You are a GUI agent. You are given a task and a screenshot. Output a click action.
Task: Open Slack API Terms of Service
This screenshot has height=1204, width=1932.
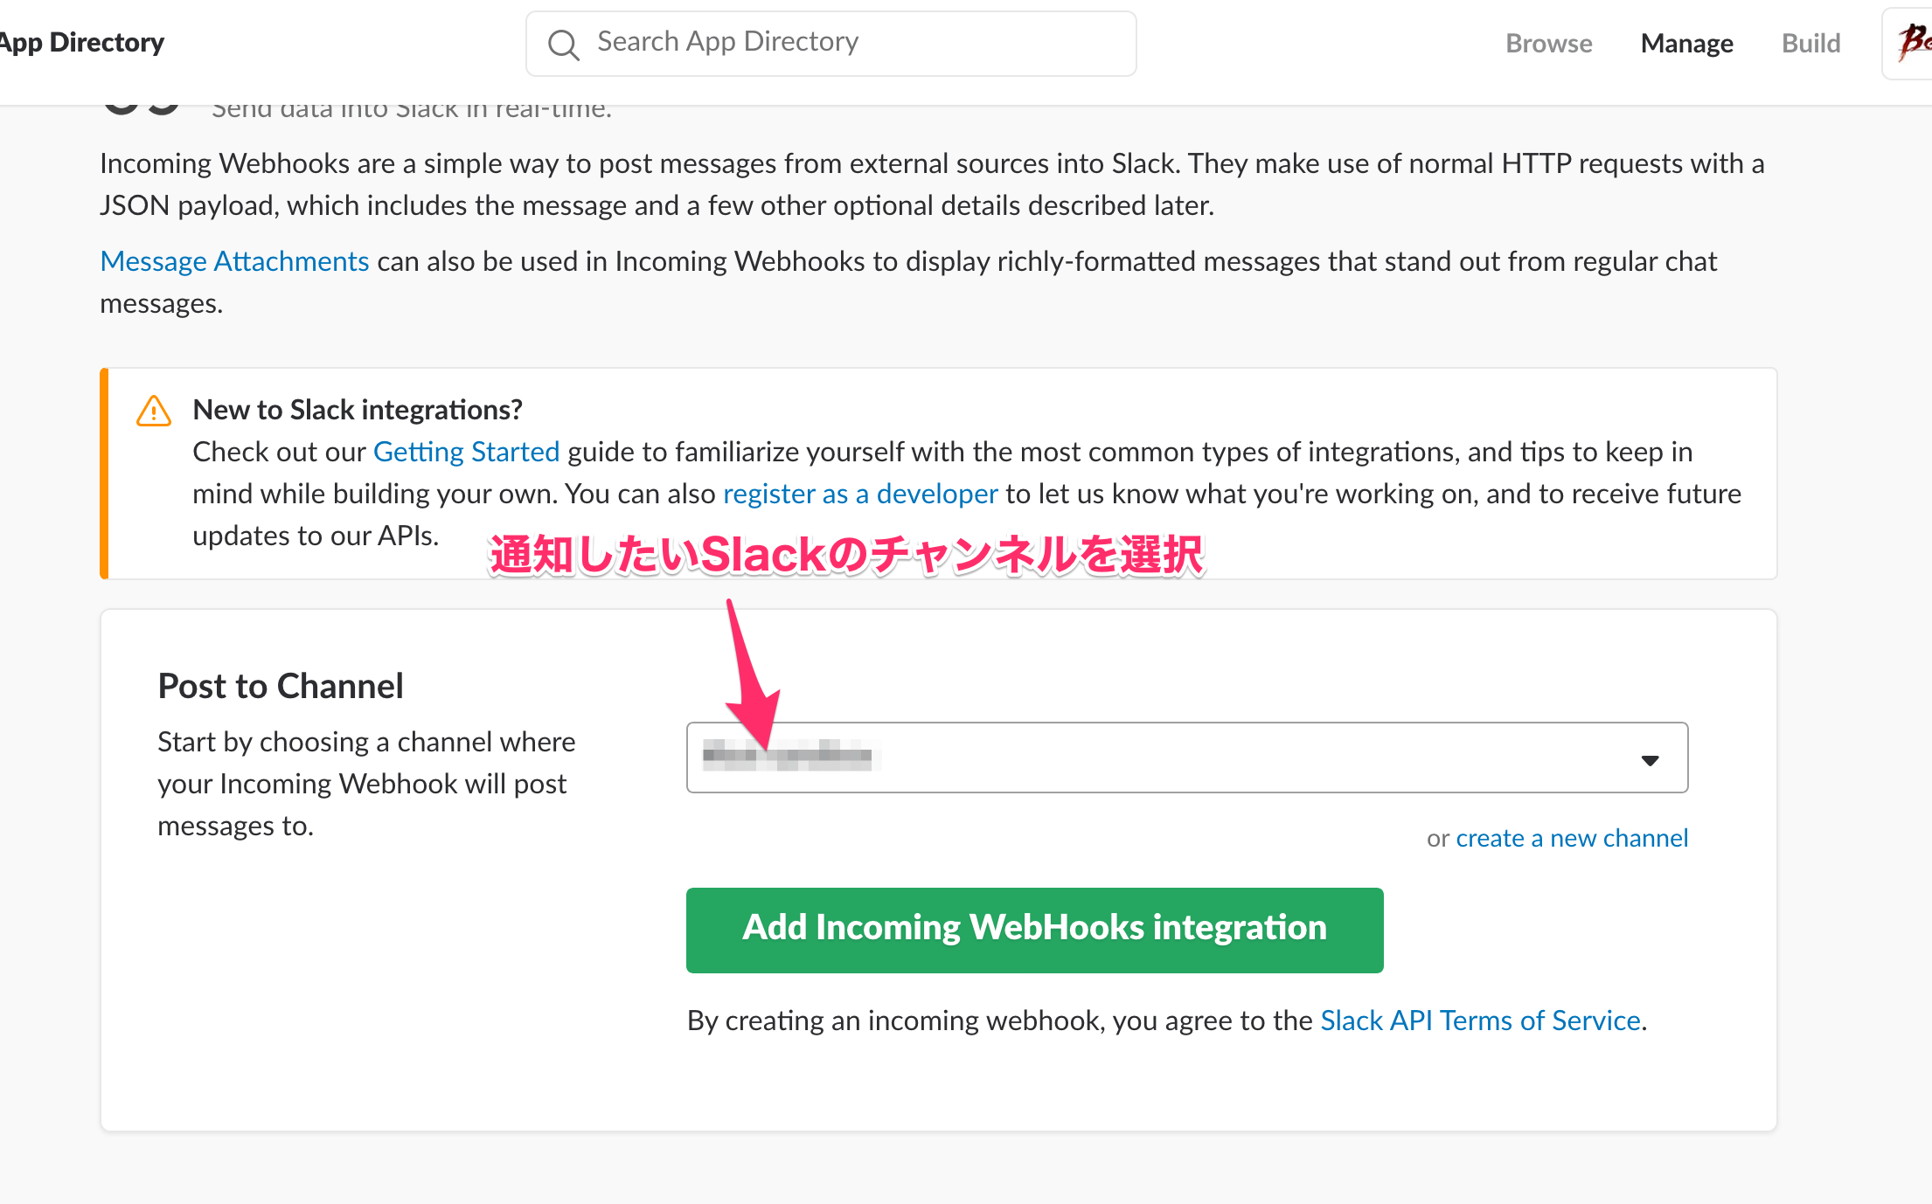tap(1479, 1021)
